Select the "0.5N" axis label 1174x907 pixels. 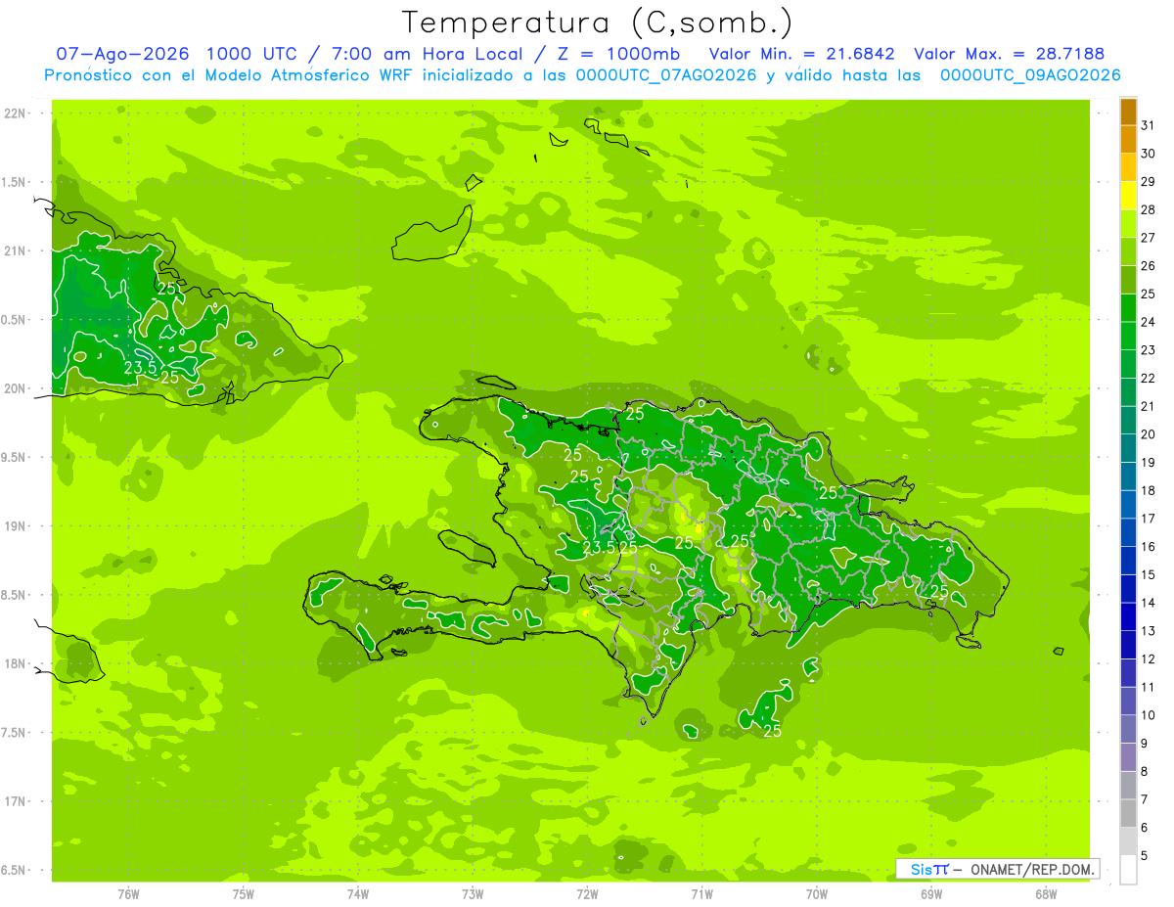coord(14,320)
